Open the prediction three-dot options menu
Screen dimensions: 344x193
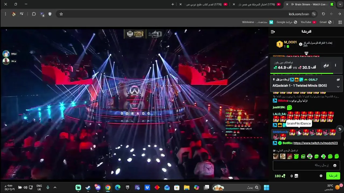tap(335, 65)
